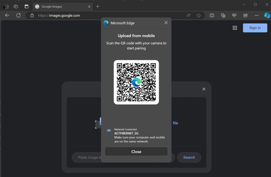This screenshot has width=271, height=177.
Task: Open Browser essentials heart icon
Action: click(234, 15)
